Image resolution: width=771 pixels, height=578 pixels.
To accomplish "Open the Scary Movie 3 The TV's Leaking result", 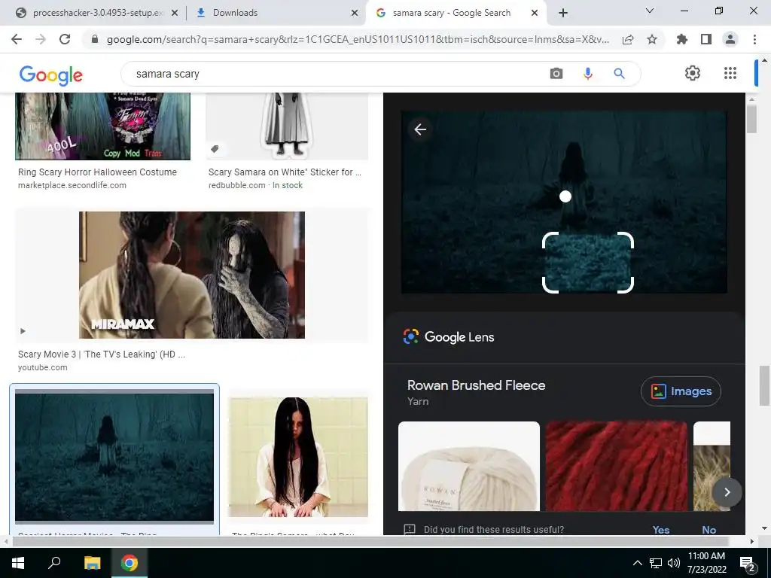I will tap(102, 354).
